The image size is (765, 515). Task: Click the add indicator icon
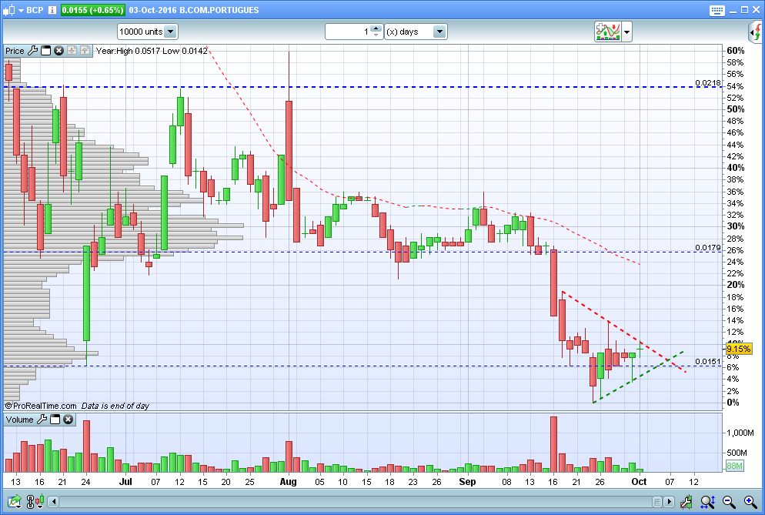607,32
